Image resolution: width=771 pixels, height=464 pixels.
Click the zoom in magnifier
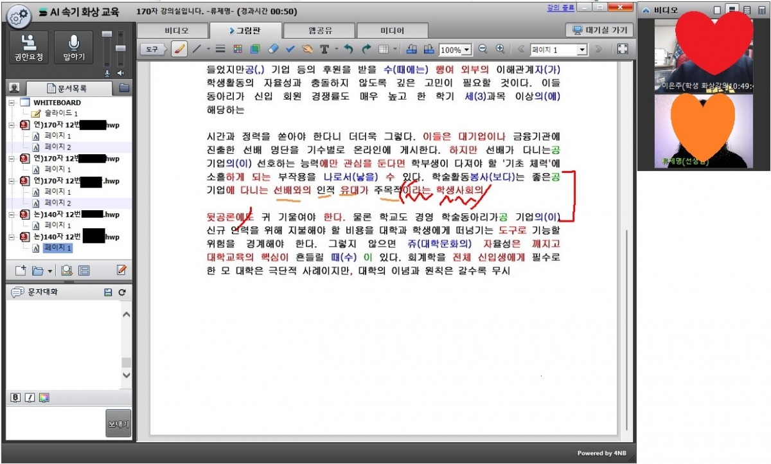[500, 49]
